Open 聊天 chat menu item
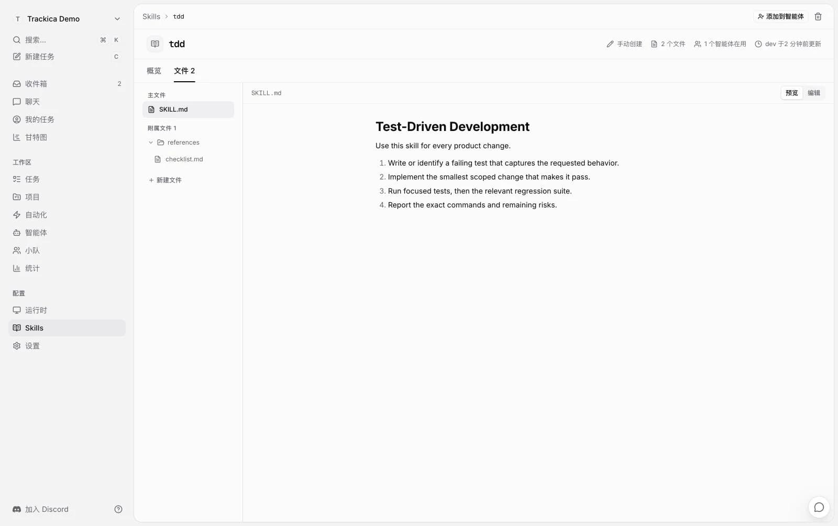838x526 pixels. click(x=67, y=102)
